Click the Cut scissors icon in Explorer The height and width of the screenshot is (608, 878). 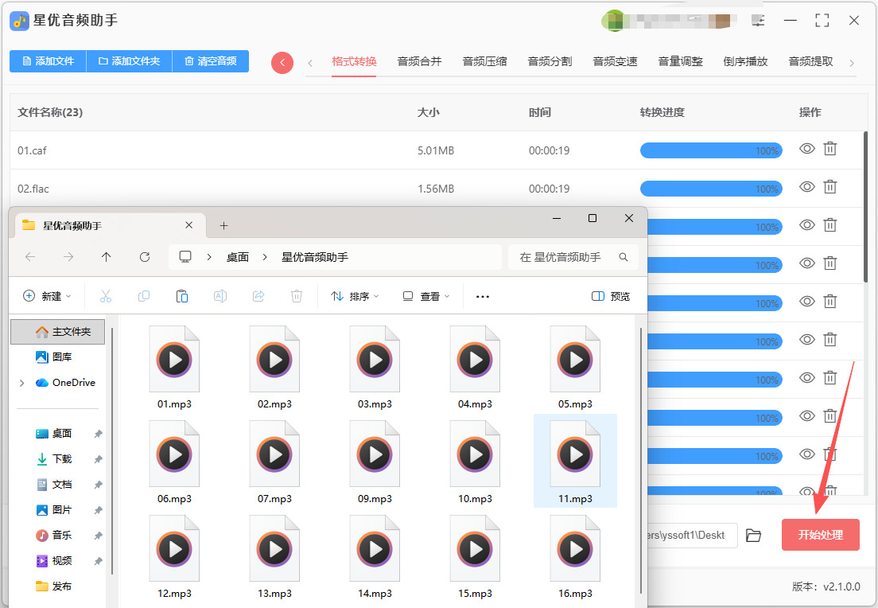(x=105, y=296)
